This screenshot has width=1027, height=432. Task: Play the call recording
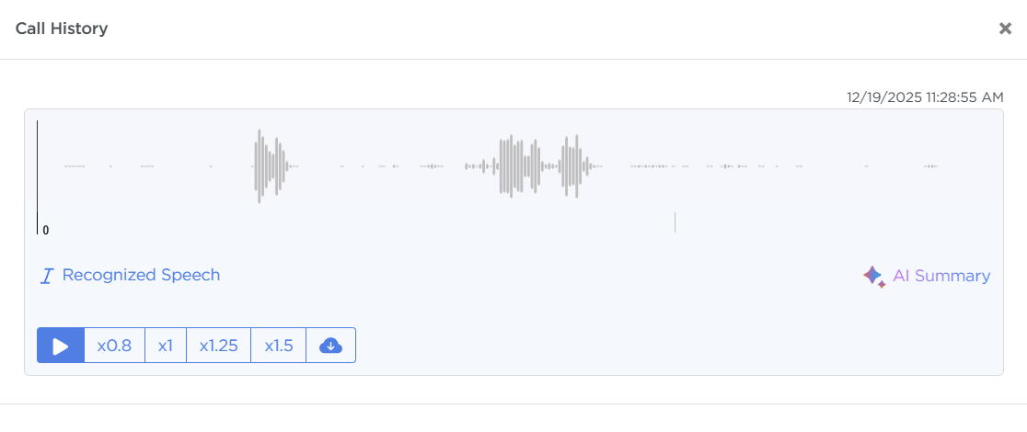click(61, 346)
